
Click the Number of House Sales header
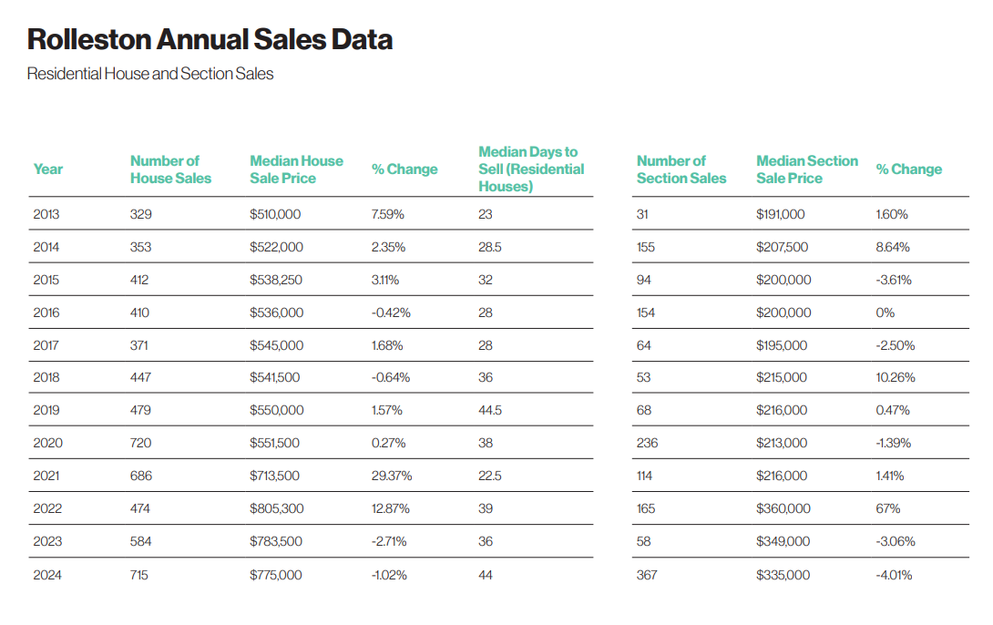(x=170, y=169)
